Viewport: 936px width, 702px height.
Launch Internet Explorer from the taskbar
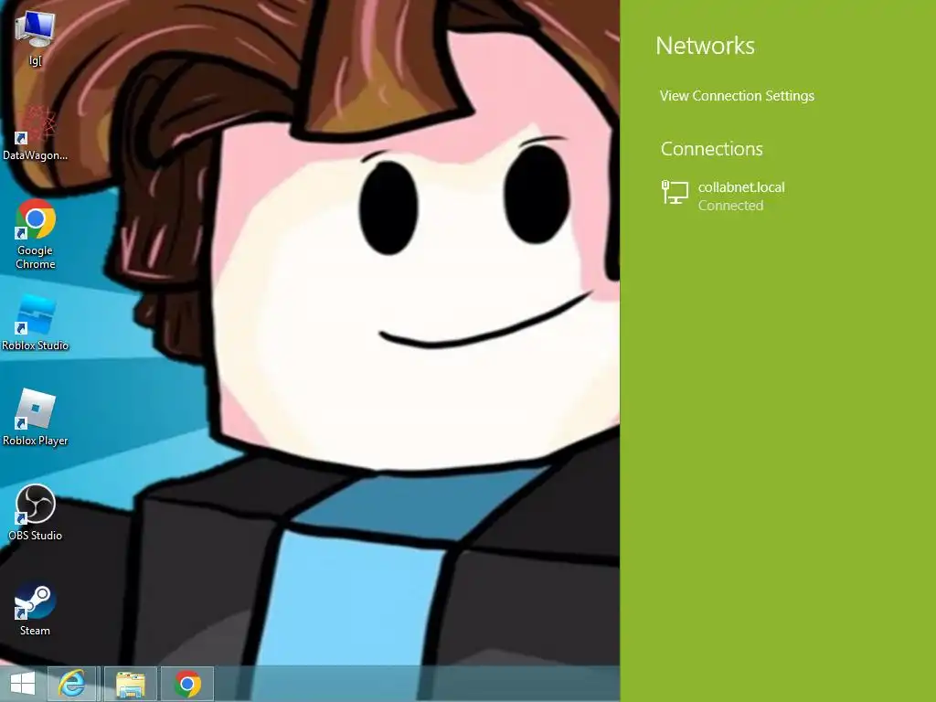click(71, 684)
